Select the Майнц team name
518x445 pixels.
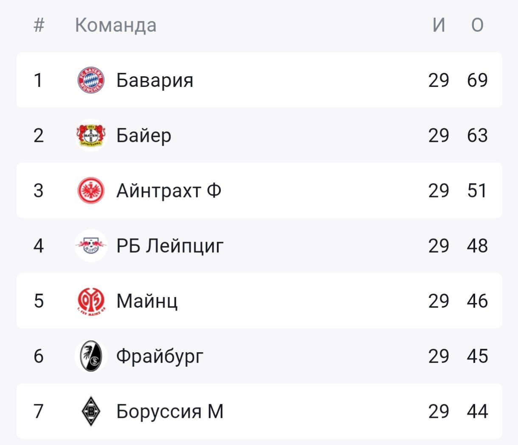point(147,301)
